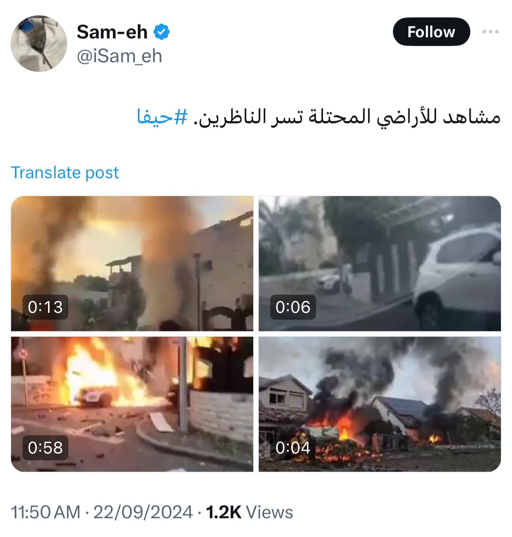Play the 0:06 video with the white car
Screen dimensions: 512x537
click(x=380, y=263)
